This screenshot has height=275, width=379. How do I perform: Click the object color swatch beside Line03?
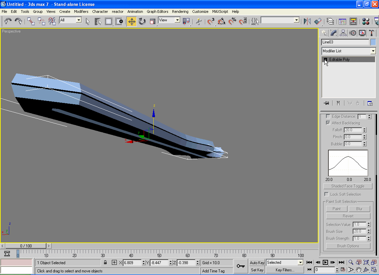[373, 42]
